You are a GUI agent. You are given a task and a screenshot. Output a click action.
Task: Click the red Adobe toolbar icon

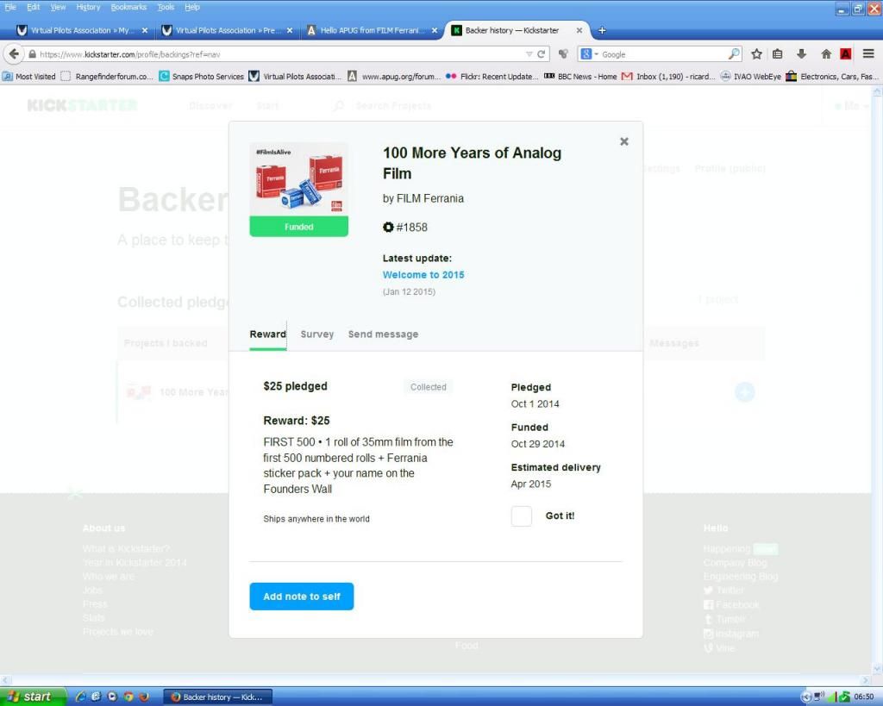click(845, 54)
